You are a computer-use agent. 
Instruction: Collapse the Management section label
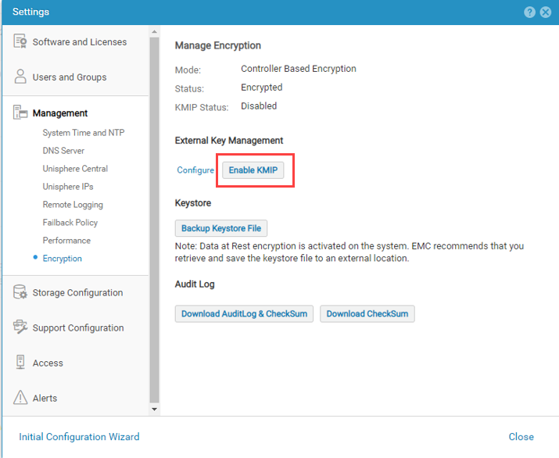(x=60, y=113)
